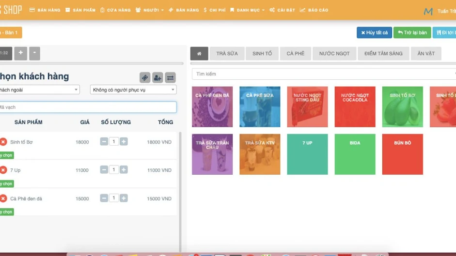Open the Sản phẩm menu

80,10
